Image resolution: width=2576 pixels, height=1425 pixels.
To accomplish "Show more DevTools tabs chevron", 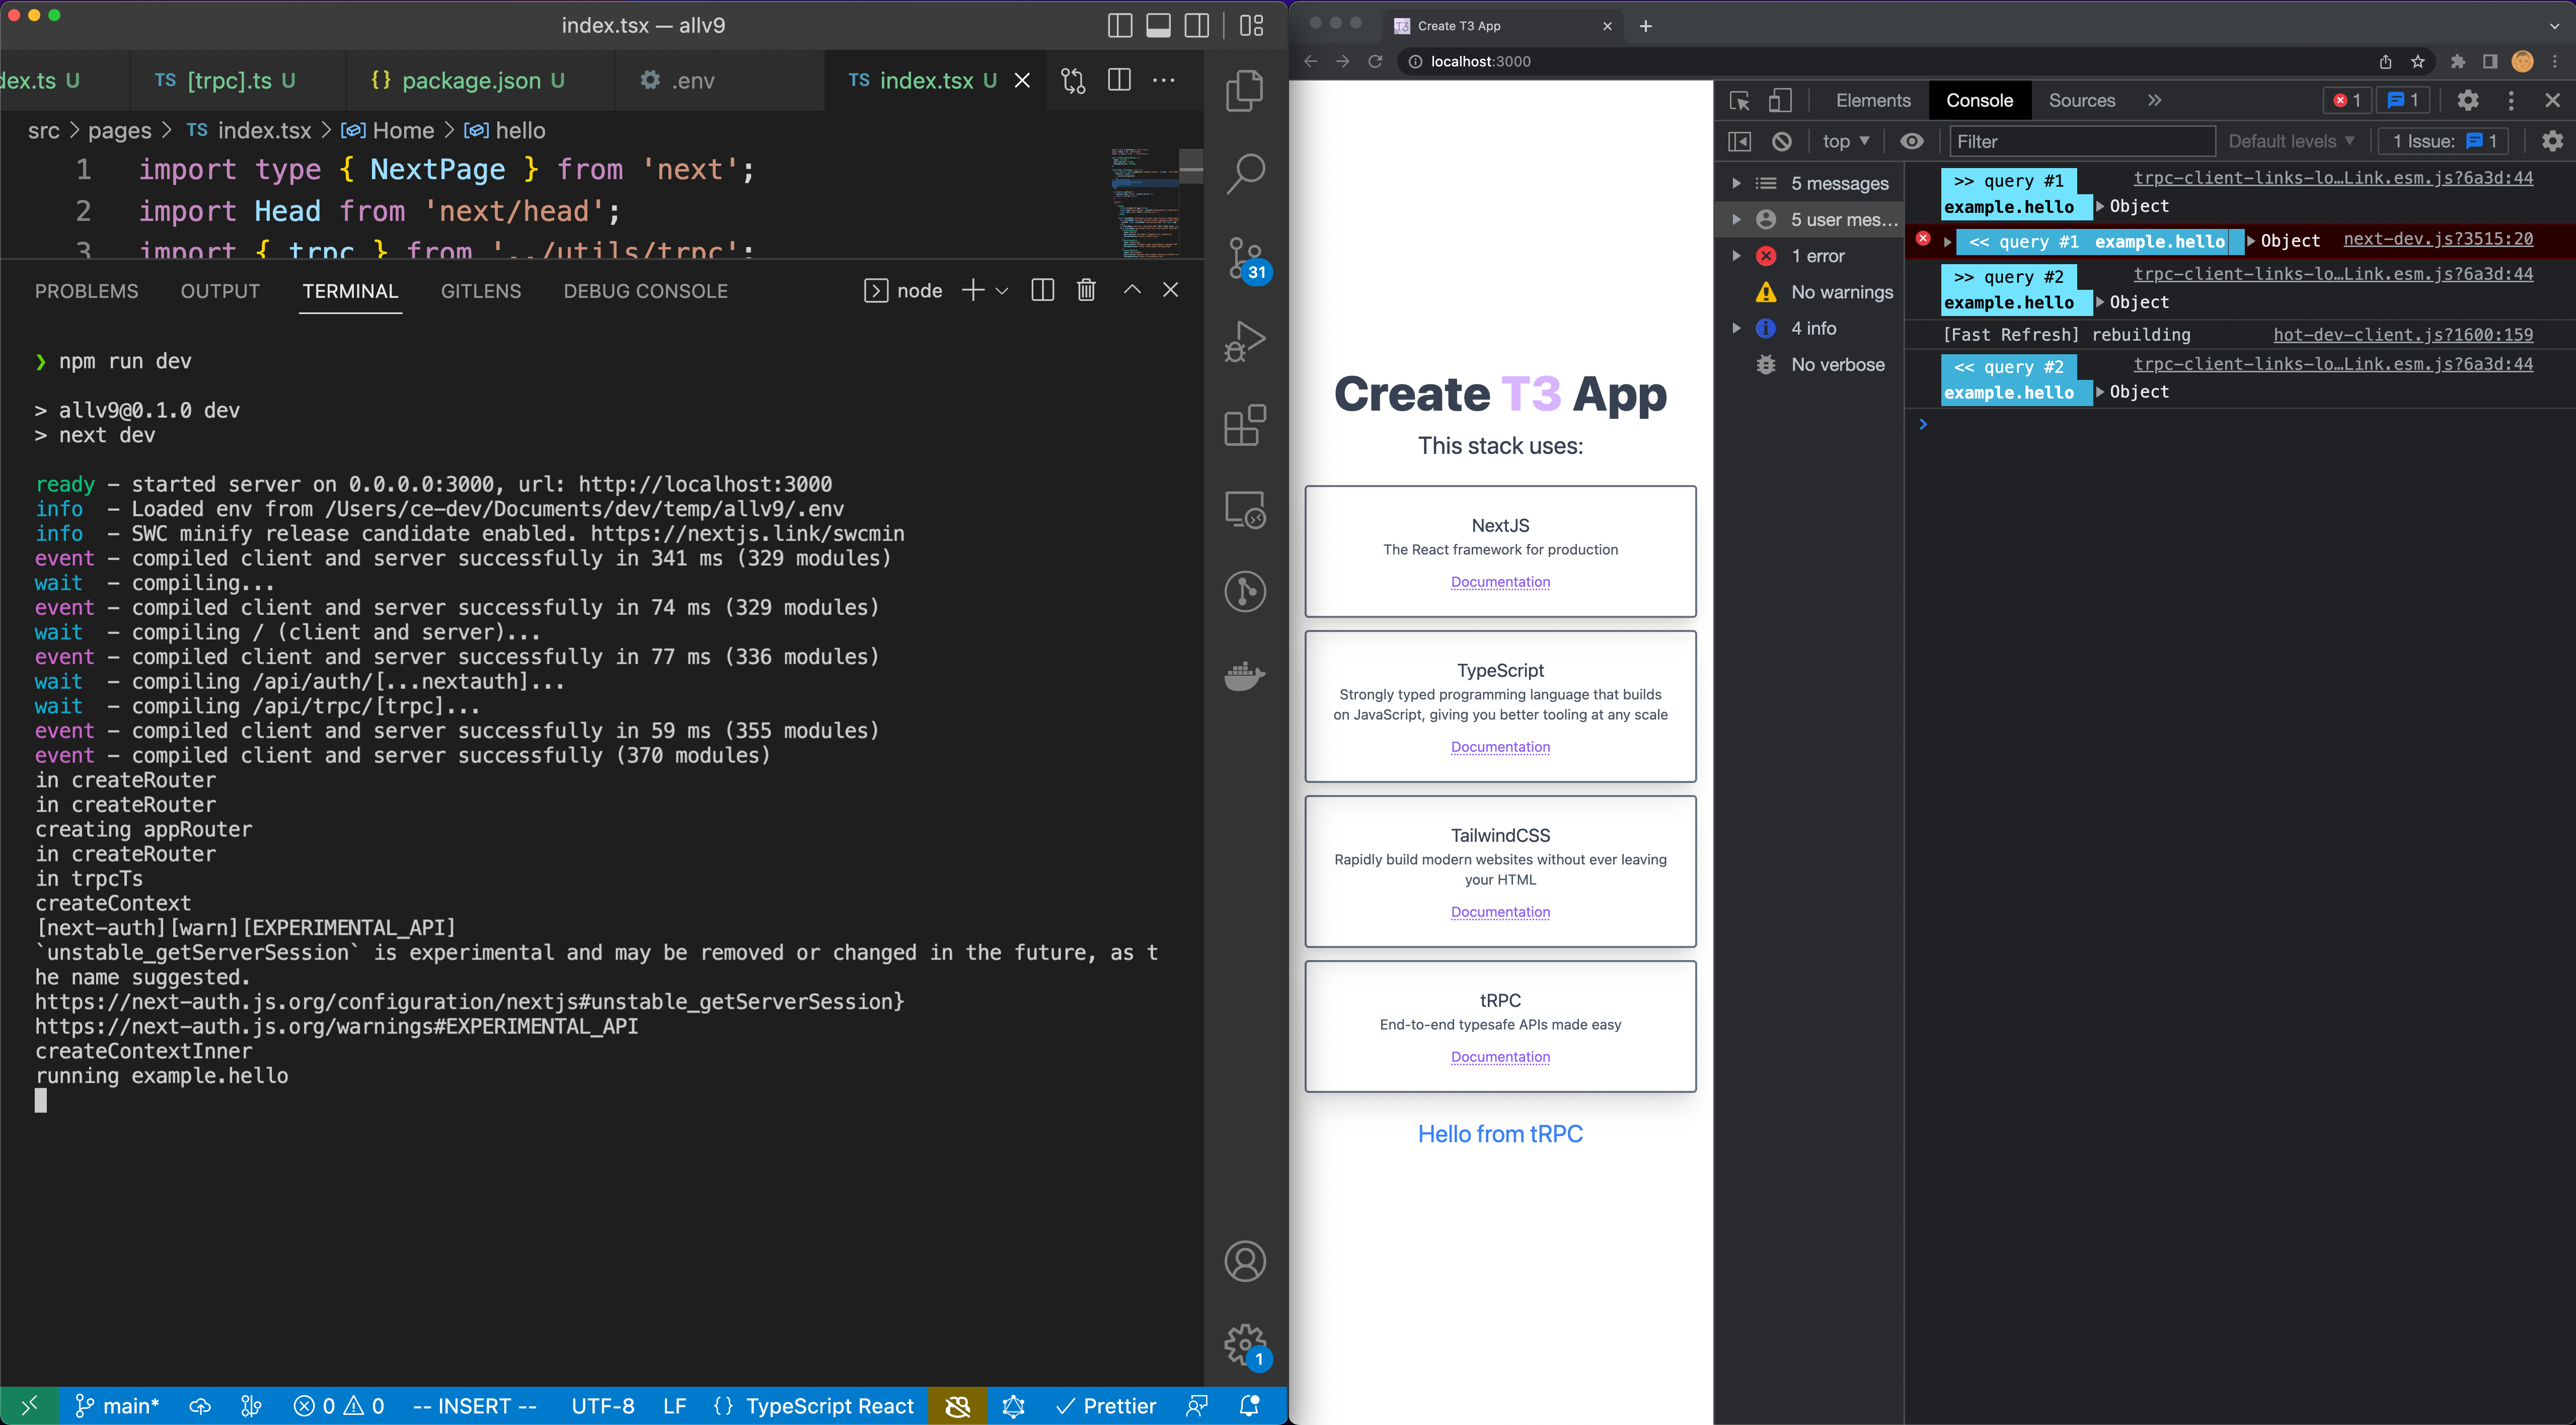I will 2154,101.
